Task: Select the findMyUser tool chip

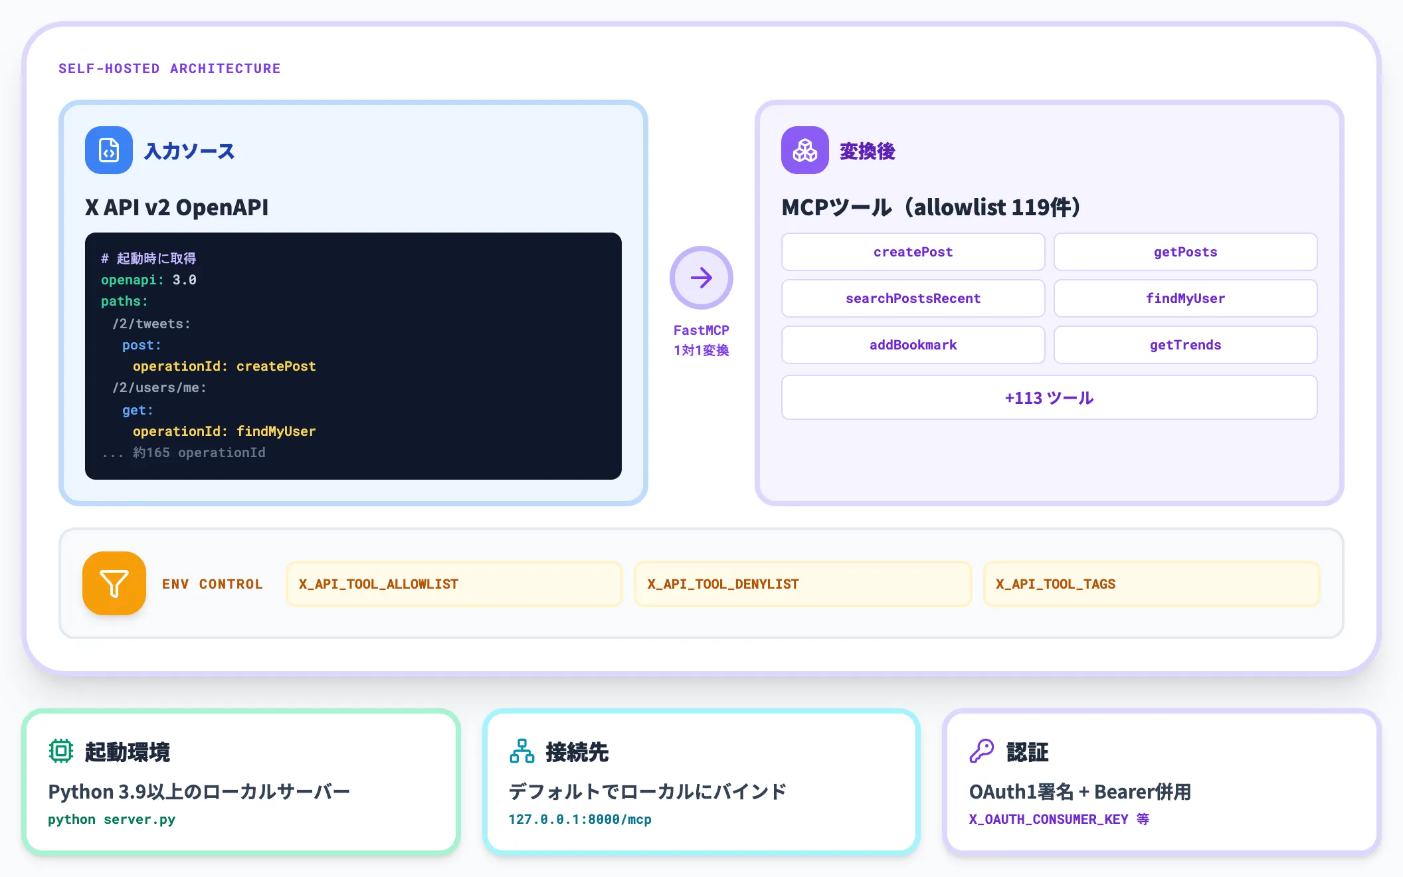Action: tap(1185, 298)
